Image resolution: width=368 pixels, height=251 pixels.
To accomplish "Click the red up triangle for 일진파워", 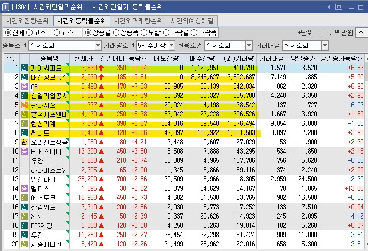I will tap(101, 179).
